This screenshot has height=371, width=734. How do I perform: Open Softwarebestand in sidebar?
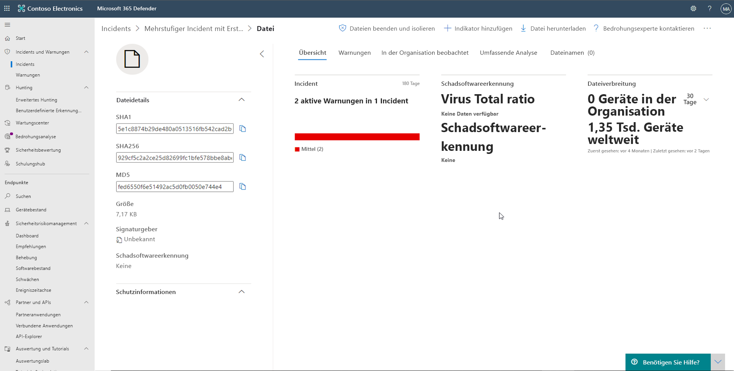click(33, 268)
